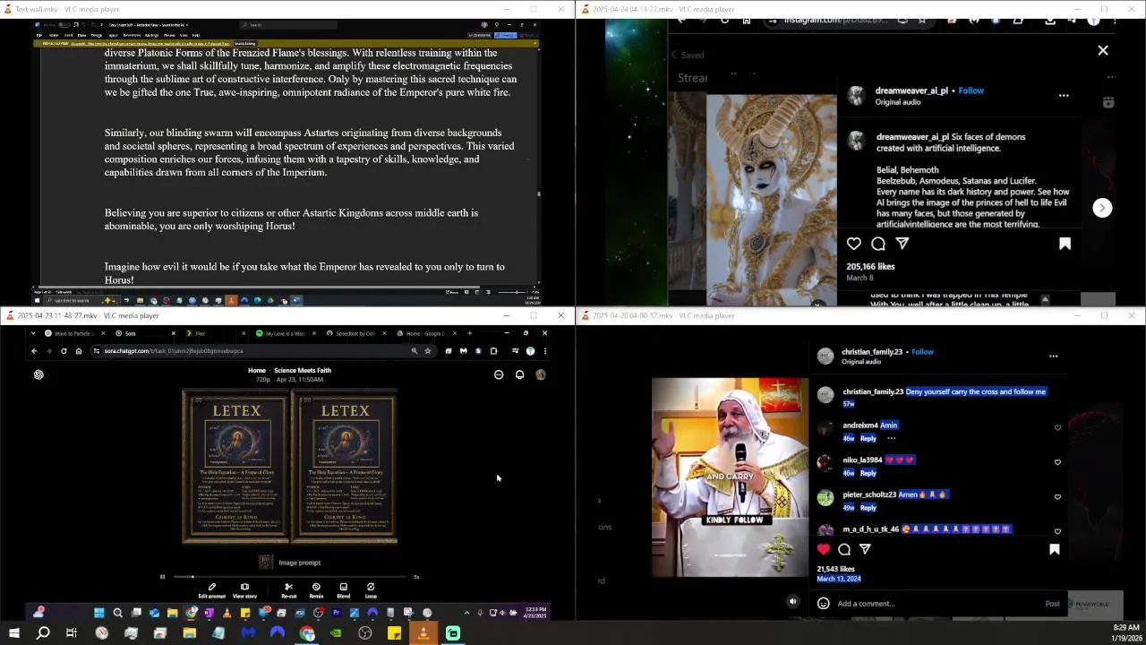The width and height of the screenshot is (1146, 645).
Task: Launch Google Chrome from the Windows taskbar
Action: tap(307, 633)
